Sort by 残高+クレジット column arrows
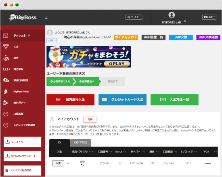 [x=93, y=152]
